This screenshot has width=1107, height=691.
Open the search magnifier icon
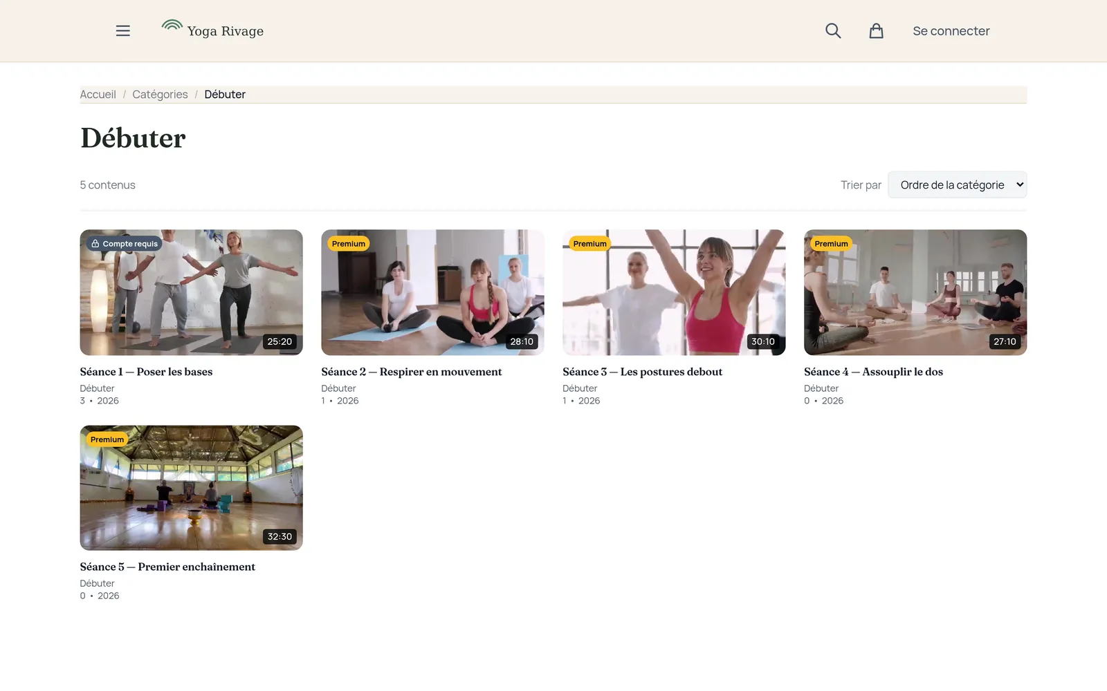[x=833, y=31]
